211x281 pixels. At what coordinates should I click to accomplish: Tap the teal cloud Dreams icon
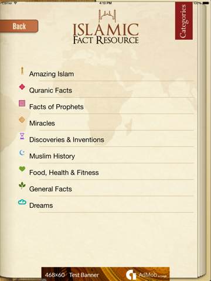click(22, 202)
